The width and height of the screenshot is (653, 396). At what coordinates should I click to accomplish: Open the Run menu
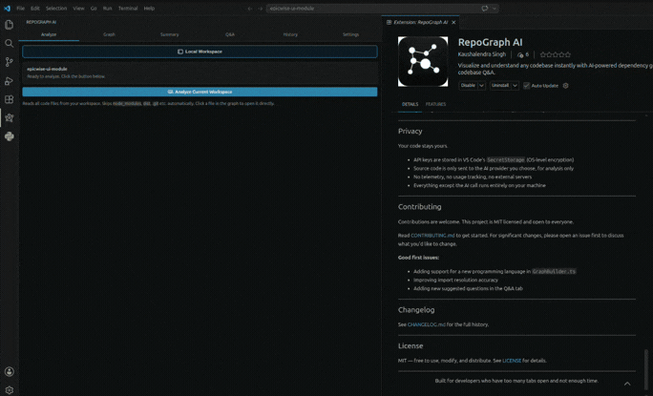[108, 9]
